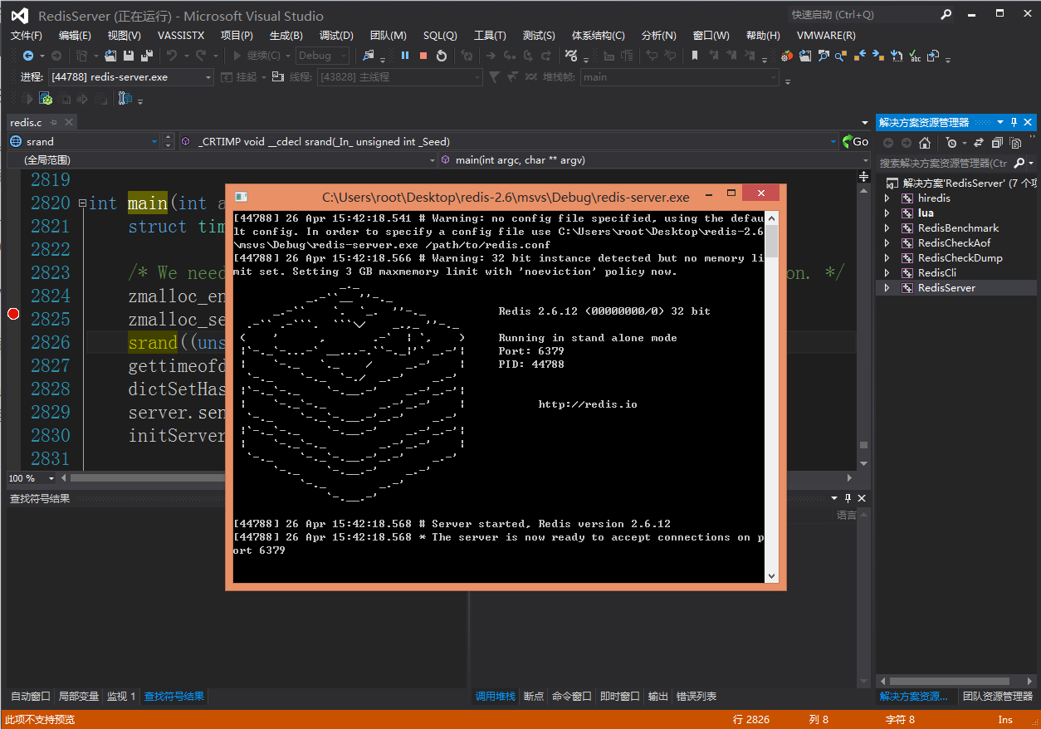Restart debugging with the circular arrow
This screenshot has height=729, width=1041.
point(442,56)
